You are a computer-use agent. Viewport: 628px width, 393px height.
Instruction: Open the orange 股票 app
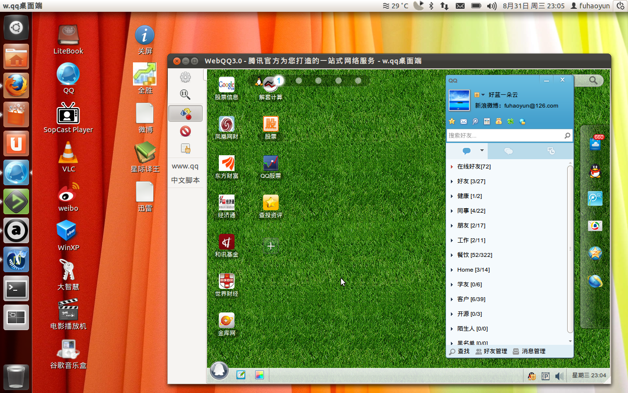coord(271,124)
